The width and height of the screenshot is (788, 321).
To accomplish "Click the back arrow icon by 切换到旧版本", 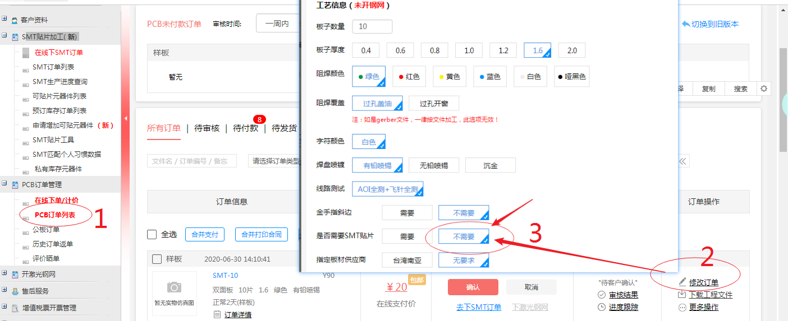I will point(685,24).
